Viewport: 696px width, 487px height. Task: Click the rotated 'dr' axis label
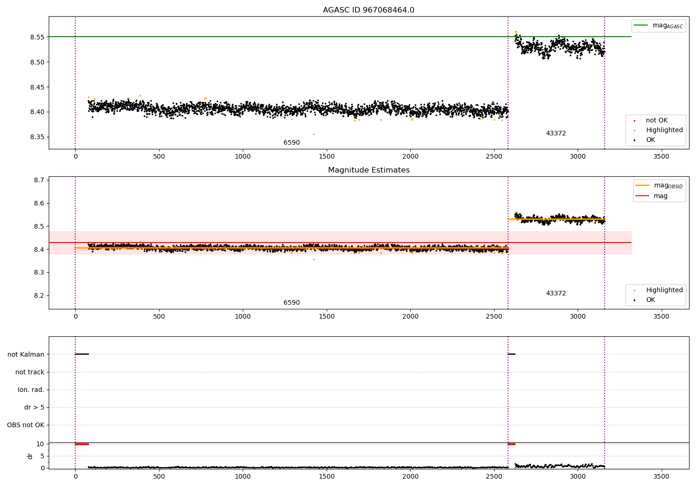pyautogui.click(x=30, y=456)
